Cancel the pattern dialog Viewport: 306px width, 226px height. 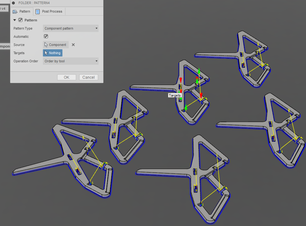88,77
